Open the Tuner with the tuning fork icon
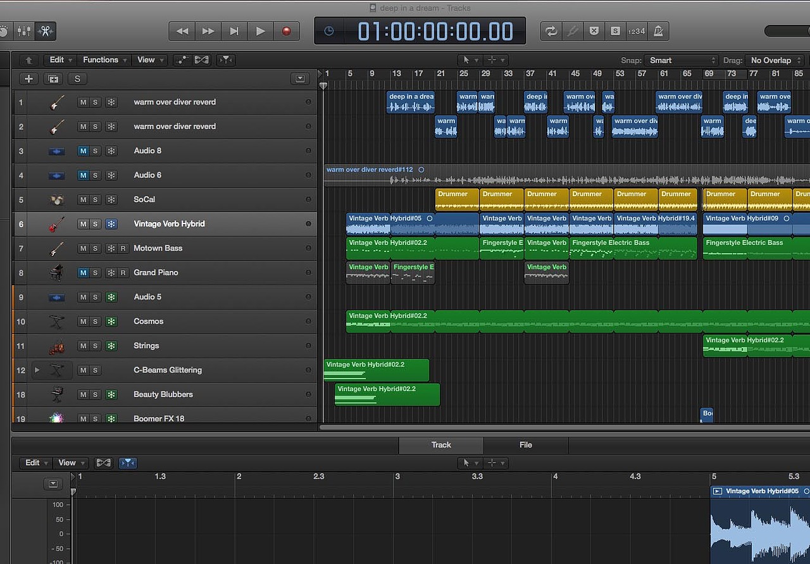 [573, 31]
